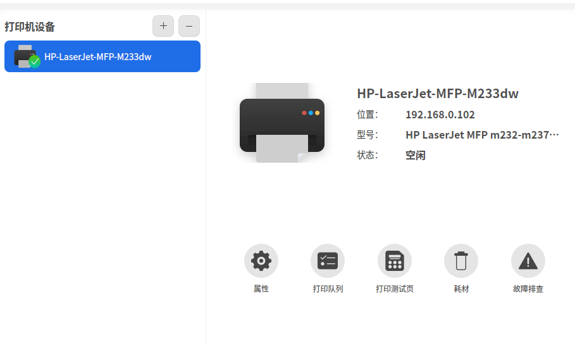Click the printer location 192.168.0.102
The image size is (575, 345).
440,115
